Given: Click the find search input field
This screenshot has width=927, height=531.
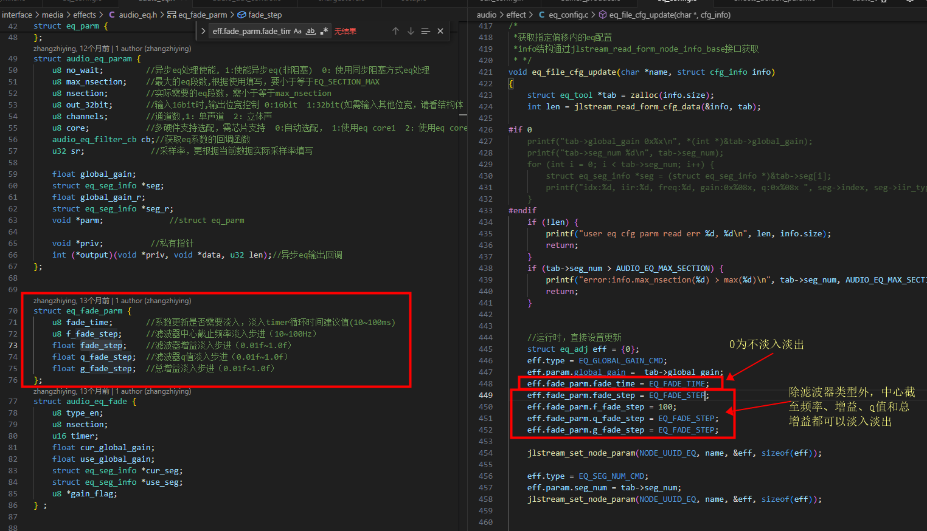Looking at the screenshot, I should 251,31.
